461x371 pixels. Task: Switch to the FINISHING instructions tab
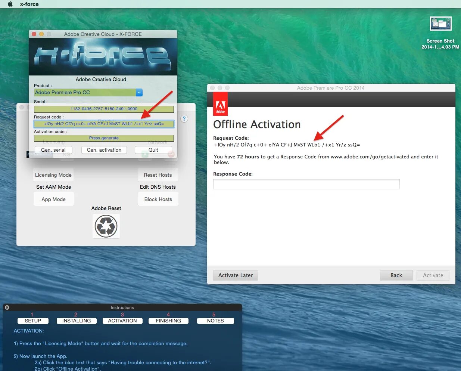[168, 321]
